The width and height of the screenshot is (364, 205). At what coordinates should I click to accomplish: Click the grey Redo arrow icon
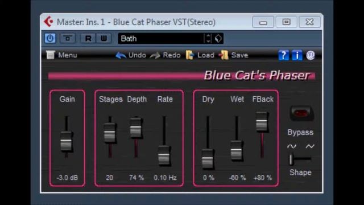[155, 55]
